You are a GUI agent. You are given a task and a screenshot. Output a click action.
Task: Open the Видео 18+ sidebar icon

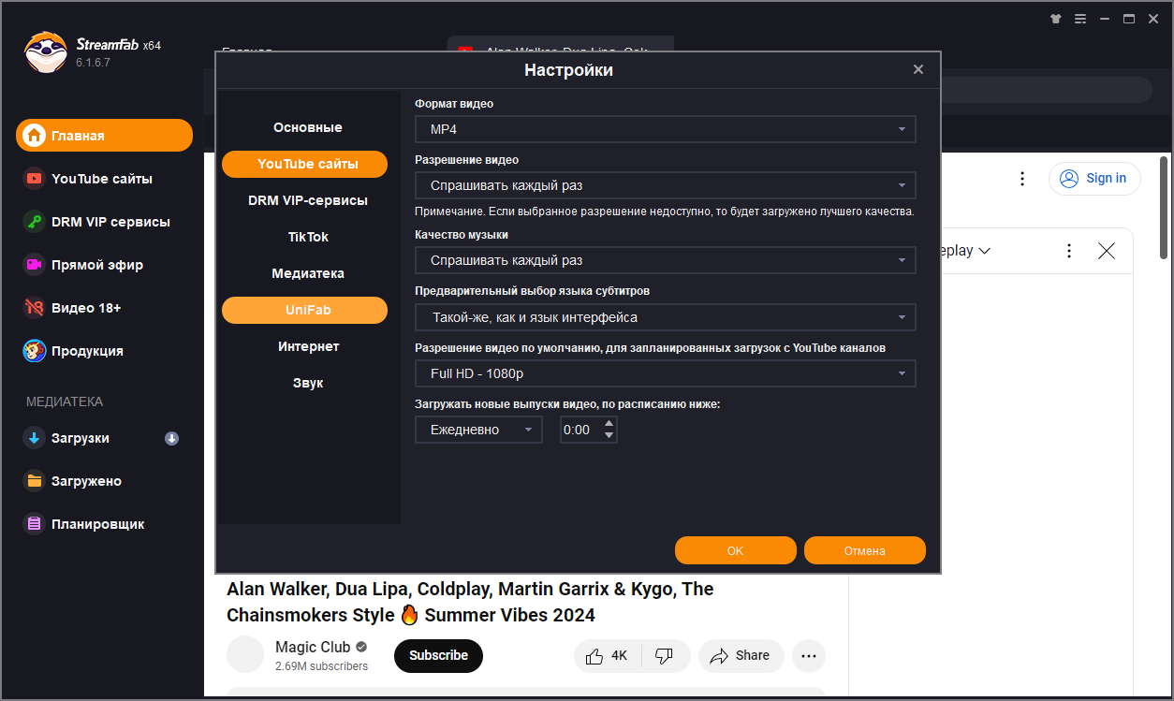tap(35, 308)
